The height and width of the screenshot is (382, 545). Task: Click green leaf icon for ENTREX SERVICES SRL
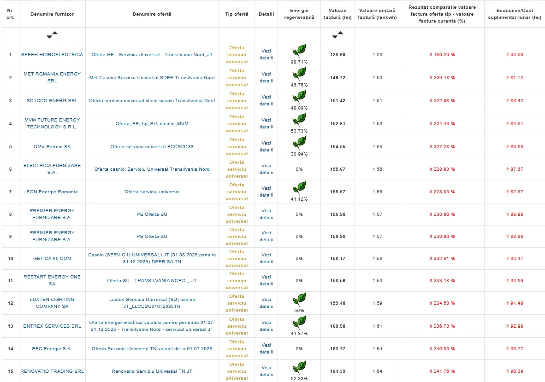pyautogui.click(x=299, y=322)
